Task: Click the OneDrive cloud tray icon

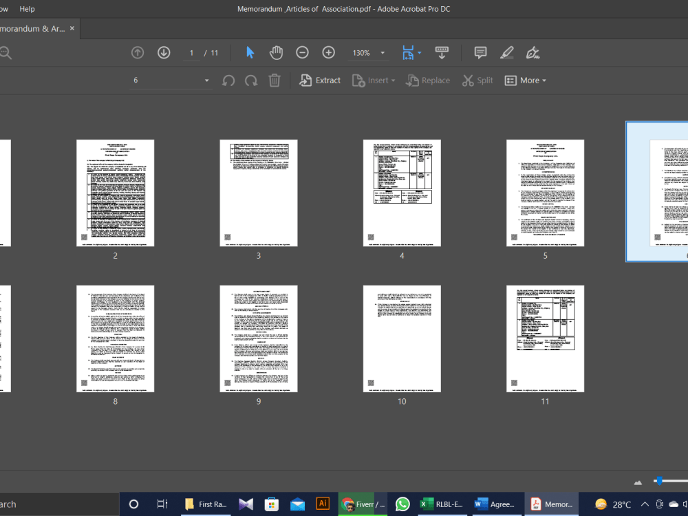Action: [x=674, y=504]
